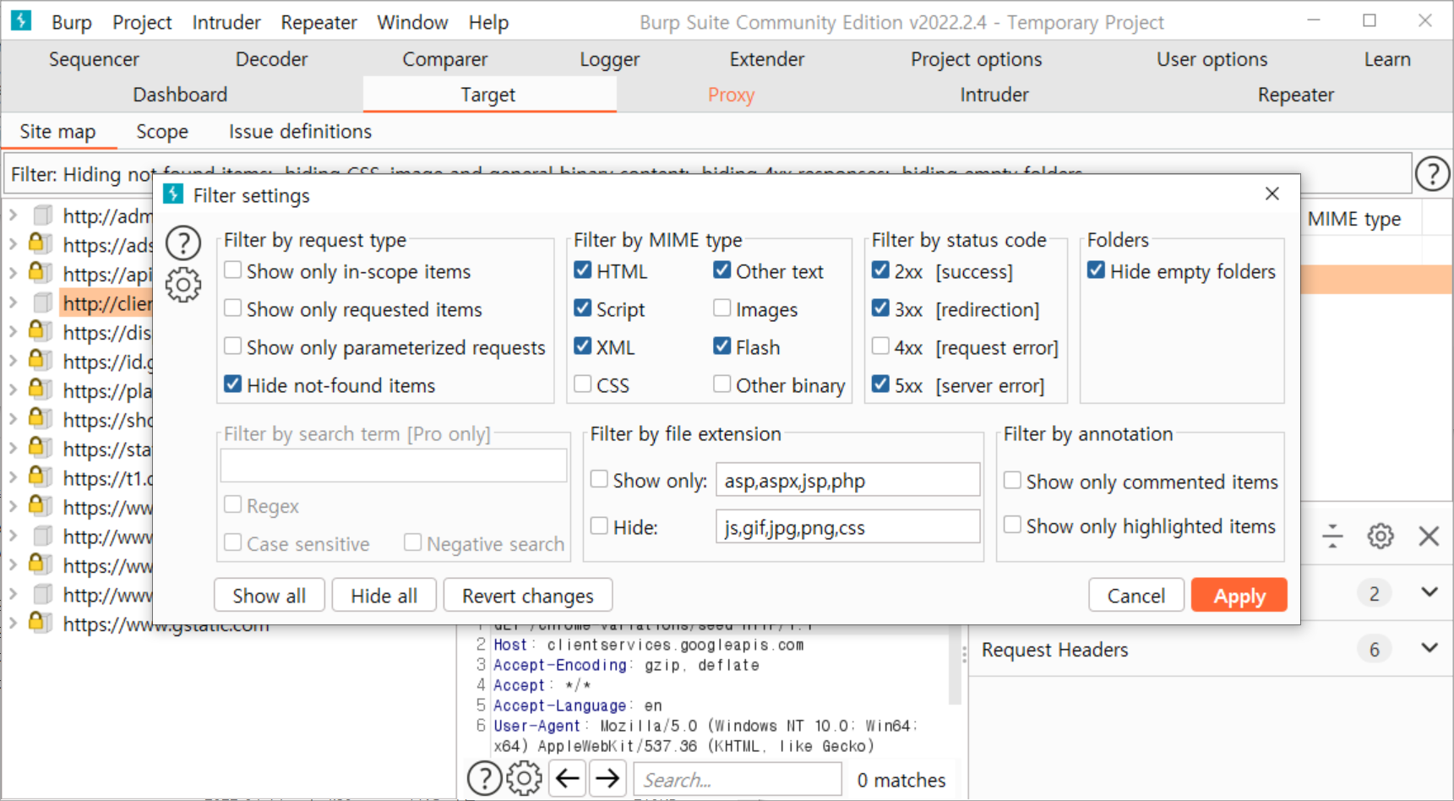Expand the https://www.gstatic.com tree node

click(14, 624)
